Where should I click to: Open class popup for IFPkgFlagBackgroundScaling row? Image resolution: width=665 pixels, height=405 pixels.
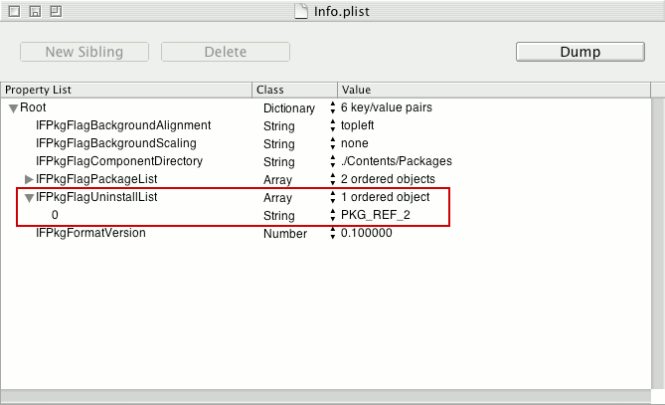point(332,143)
